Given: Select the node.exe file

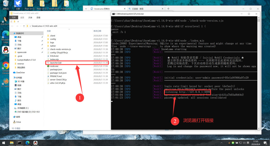Looking at the screenshot, I should point(54,66).
